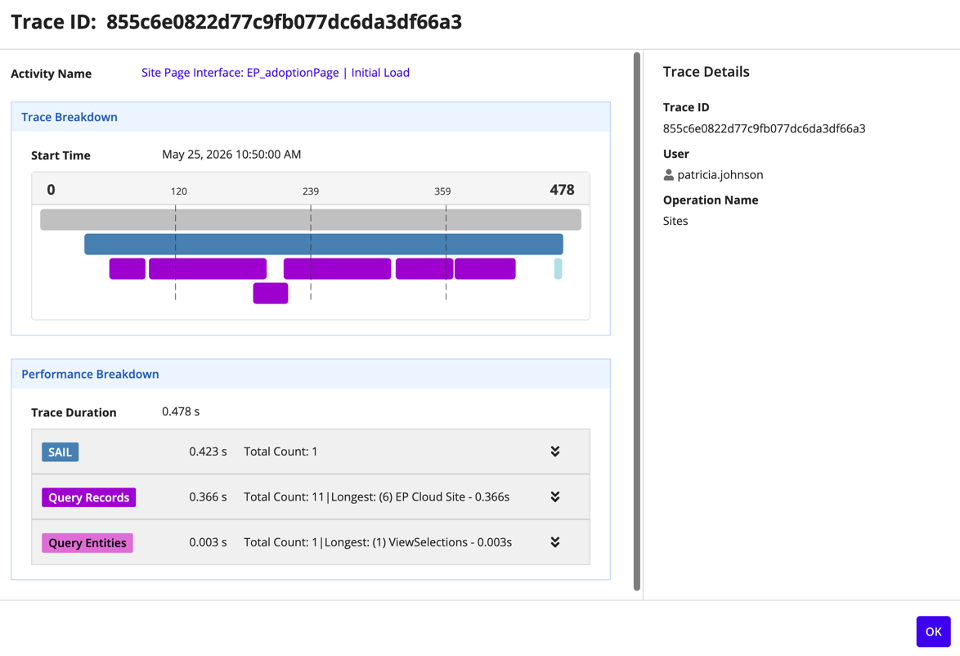Click the Performance Breakdown section header
The image size is (960, 656).
click(311, 375)
